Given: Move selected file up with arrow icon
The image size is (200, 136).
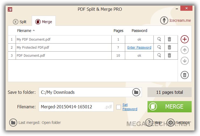Looking at the screenshot, I should point(185,50).
